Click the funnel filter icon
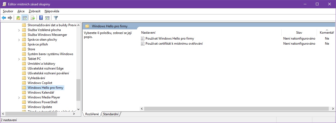This screenshot has height=123, width=336. (x=56, y=18)
